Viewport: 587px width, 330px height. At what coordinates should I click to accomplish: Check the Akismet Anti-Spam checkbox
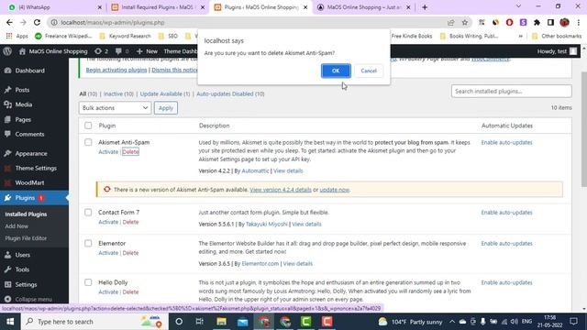pos(88,142)
